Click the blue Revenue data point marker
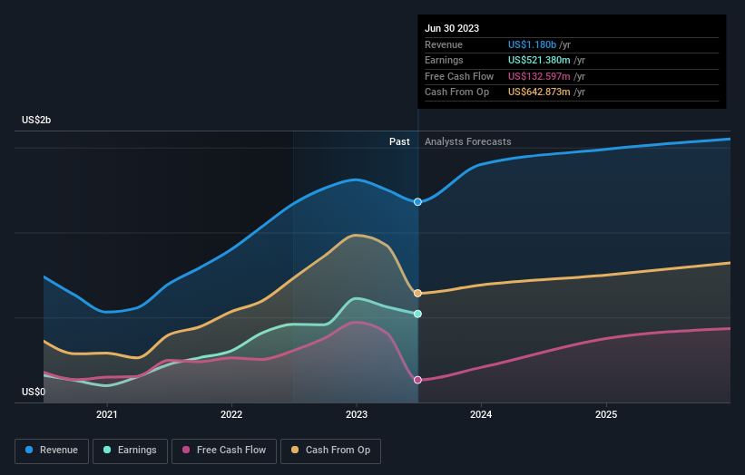Viewport: 745px width, 475px height. click(417, 202)
